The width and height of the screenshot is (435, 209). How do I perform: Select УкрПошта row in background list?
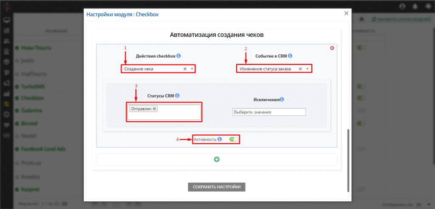point(33,74)
